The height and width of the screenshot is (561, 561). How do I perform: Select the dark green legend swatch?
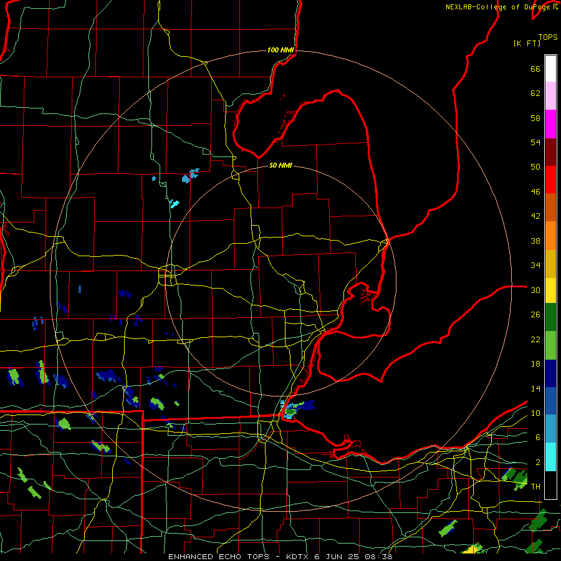coord(550,317)
